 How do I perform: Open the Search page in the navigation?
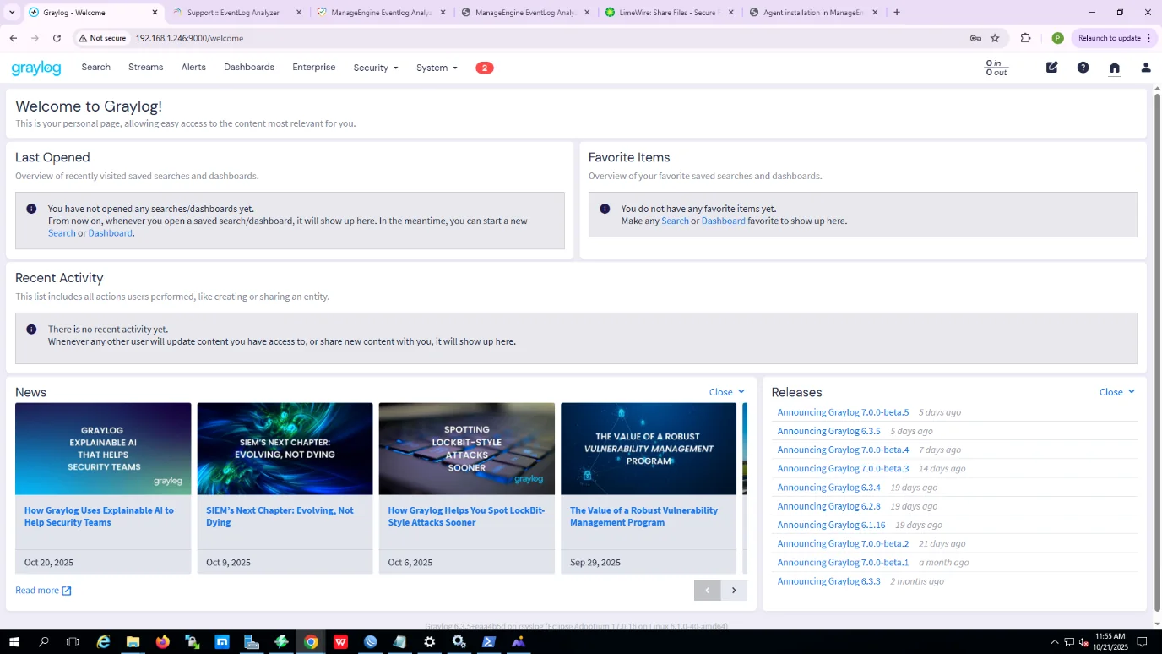tap(95, 67)
